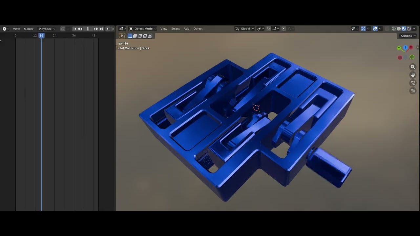The height and width of the screenshot is (236, 420).
Task: Jump to the first frame
Action: (x=75, y=29)
